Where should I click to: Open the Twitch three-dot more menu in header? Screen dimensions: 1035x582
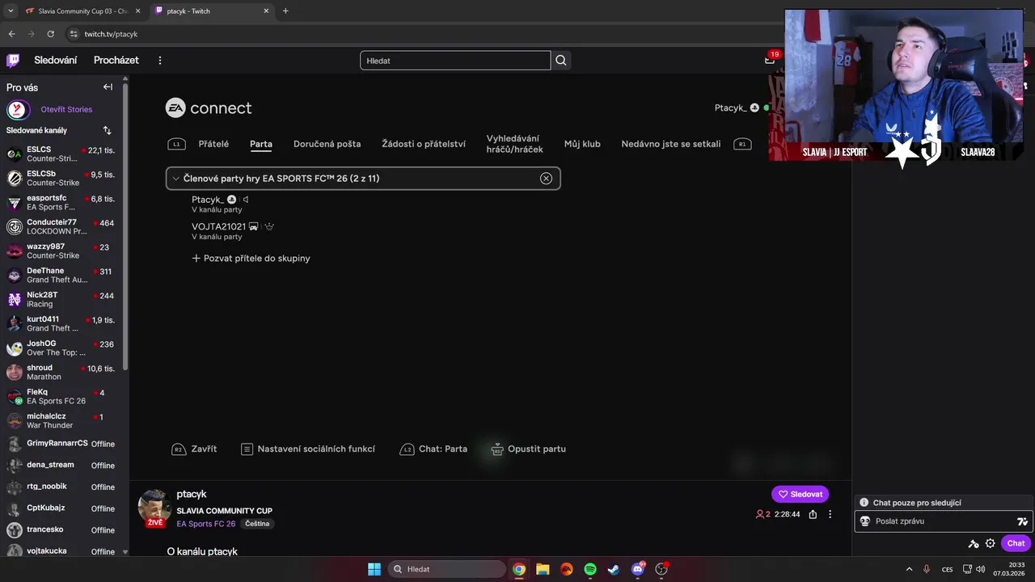pos(160,61)
